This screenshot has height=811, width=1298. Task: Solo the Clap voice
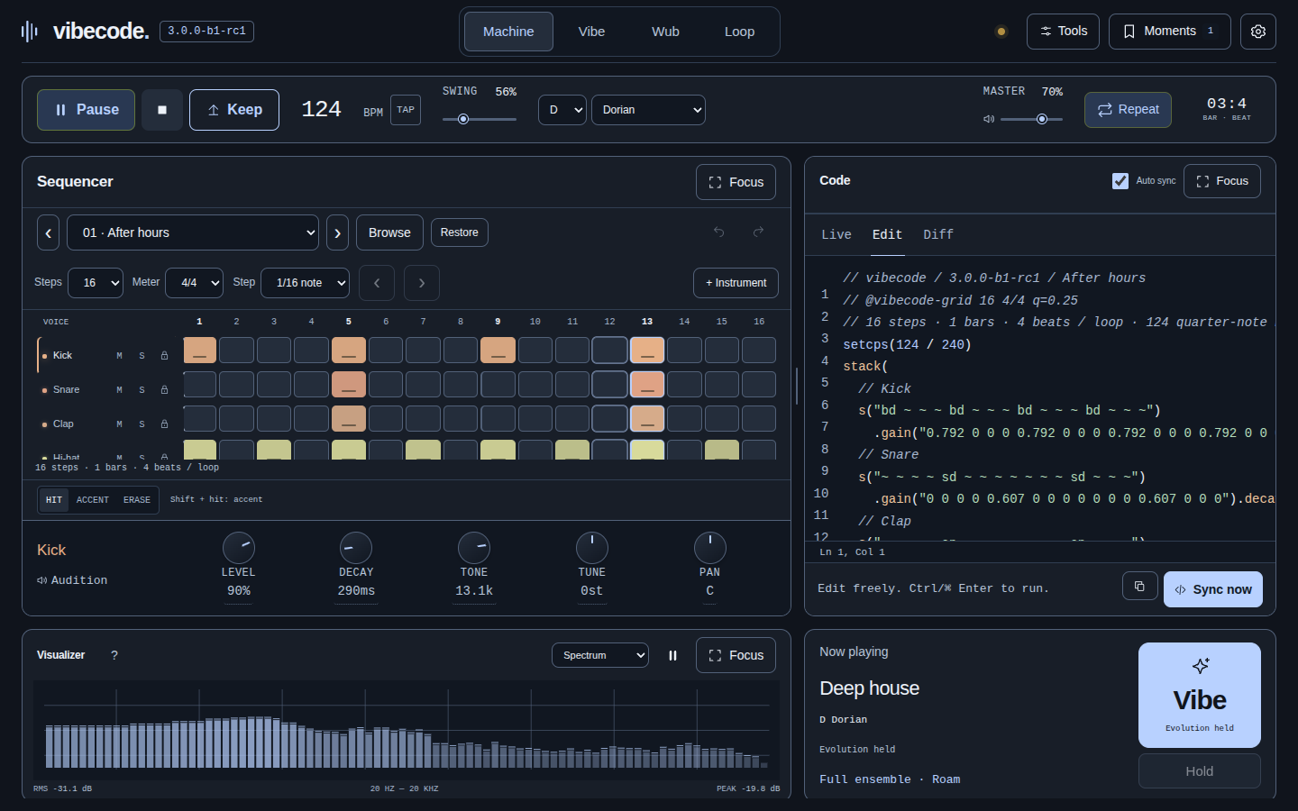tap(142, 424)
